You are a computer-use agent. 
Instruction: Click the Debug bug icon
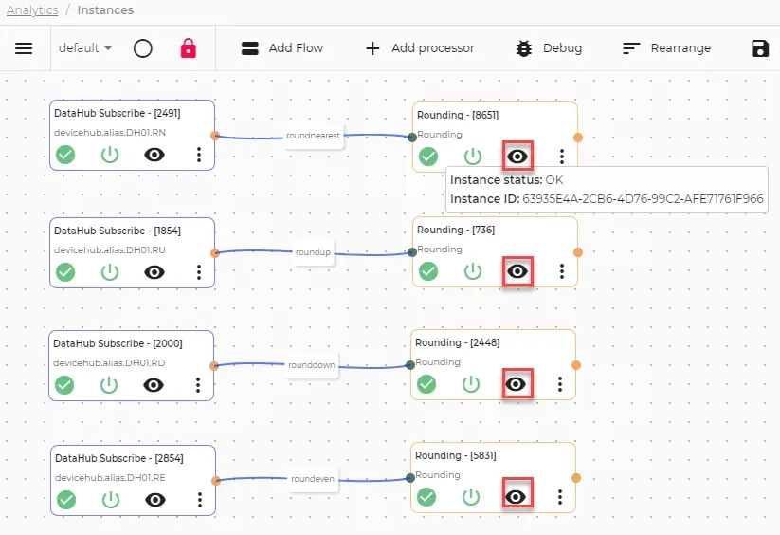click(524, 48)
